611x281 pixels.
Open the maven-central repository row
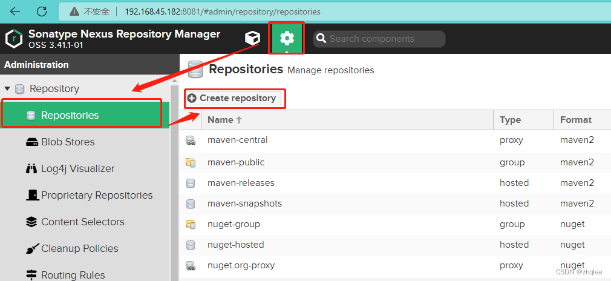[x=395, y=140]
